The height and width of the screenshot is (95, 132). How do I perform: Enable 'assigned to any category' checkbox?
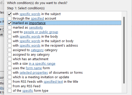tap(10, 54)
